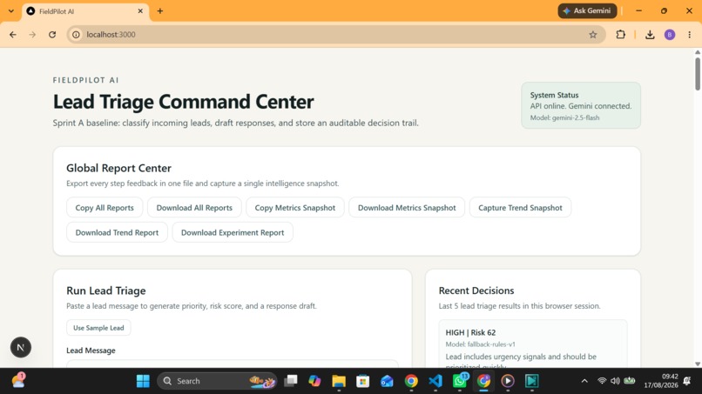The height and width of the screenshot is (394, 702).
Task: Click Download All Reports
Action: click(194, 208)
